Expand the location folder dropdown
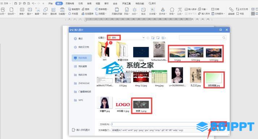 143,38
